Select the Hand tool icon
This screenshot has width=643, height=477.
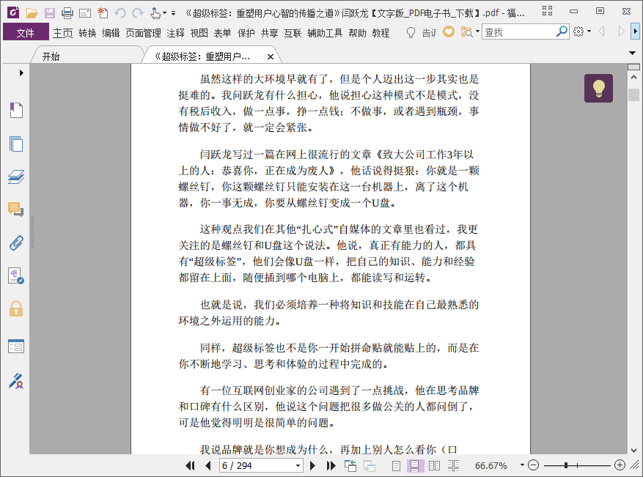pyautogui.click(x=155, y=13)
